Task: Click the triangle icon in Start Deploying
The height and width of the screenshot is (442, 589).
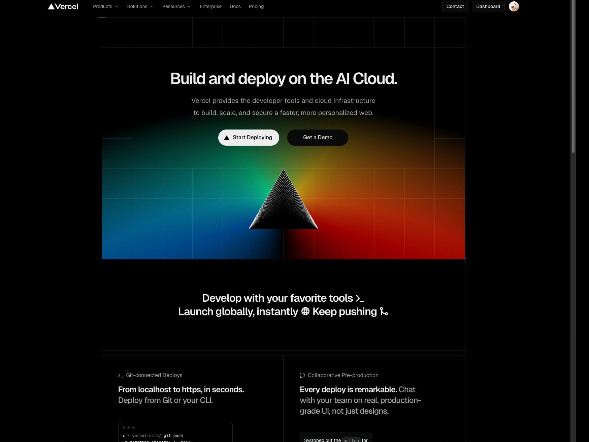Action: [x=227, y=138]
